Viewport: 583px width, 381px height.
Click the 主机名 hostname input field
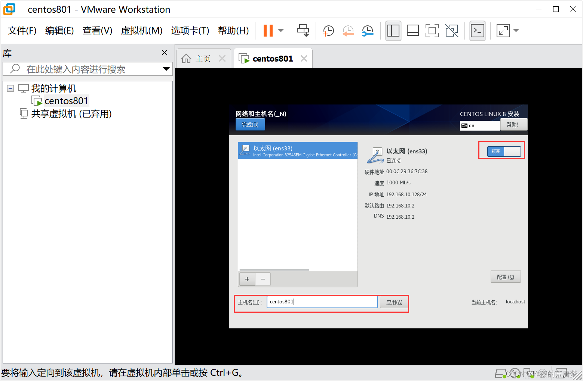pyautogui.click(x=322, y=302)
